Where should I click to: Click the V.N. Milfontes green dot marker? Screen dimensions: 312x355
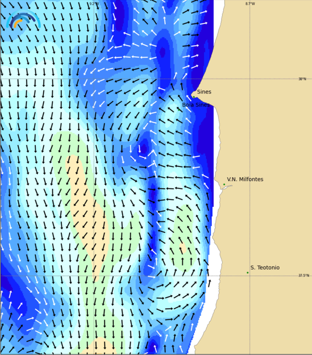tap(224, 185)
